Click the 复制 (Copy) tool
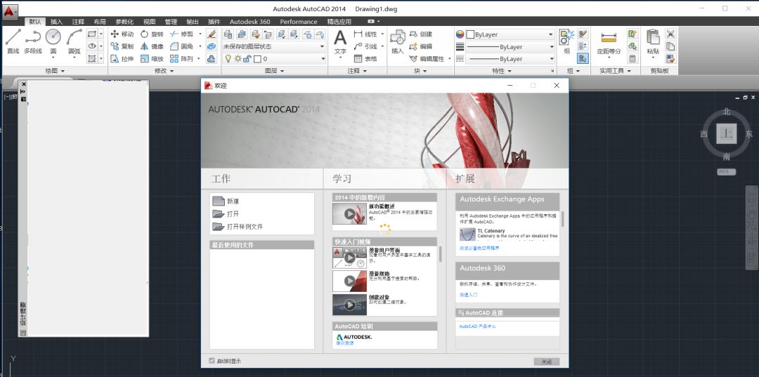 122,46
